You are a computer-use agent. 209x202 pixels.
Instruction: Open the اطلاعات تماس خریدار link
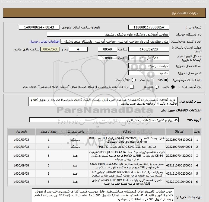pos(45,41)
